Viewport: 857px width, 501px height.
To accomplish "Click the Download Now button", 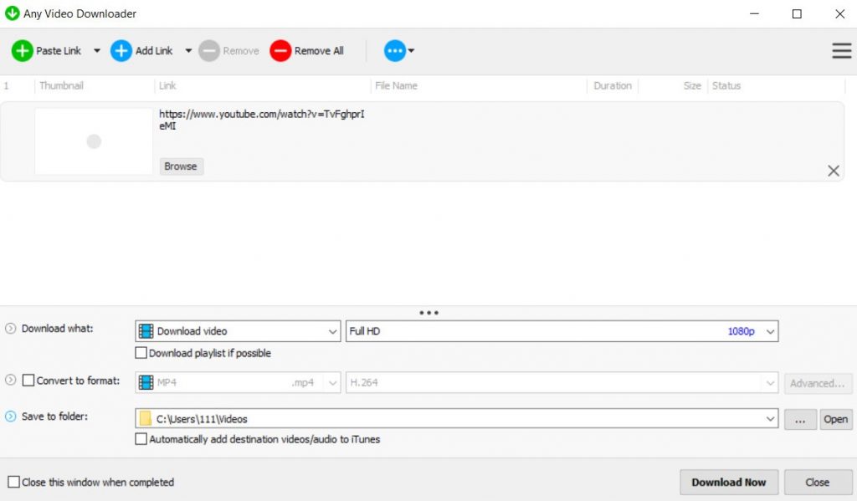I will [729, 483].
